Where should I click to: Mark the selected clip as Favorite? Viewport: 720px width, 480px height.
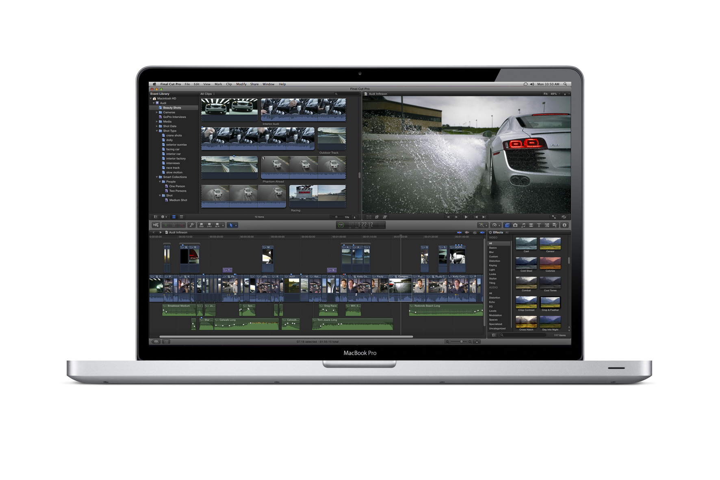coord(165,225)
